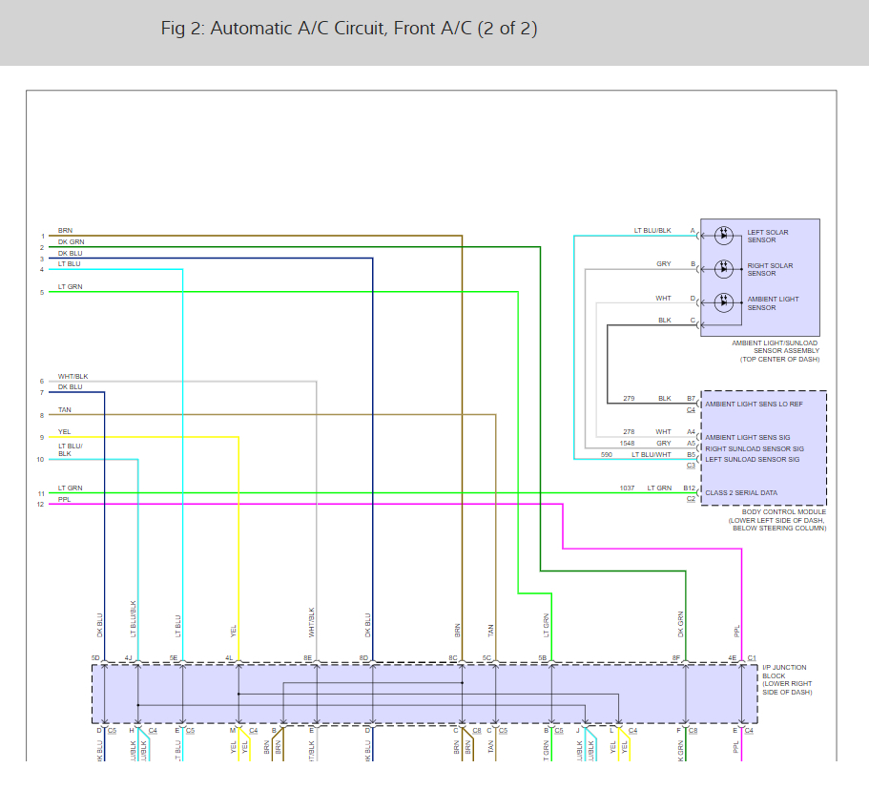Click junction block terminal "8E"
The height and width of the screenshot is (789, 869).
click(x=307, y=658)
